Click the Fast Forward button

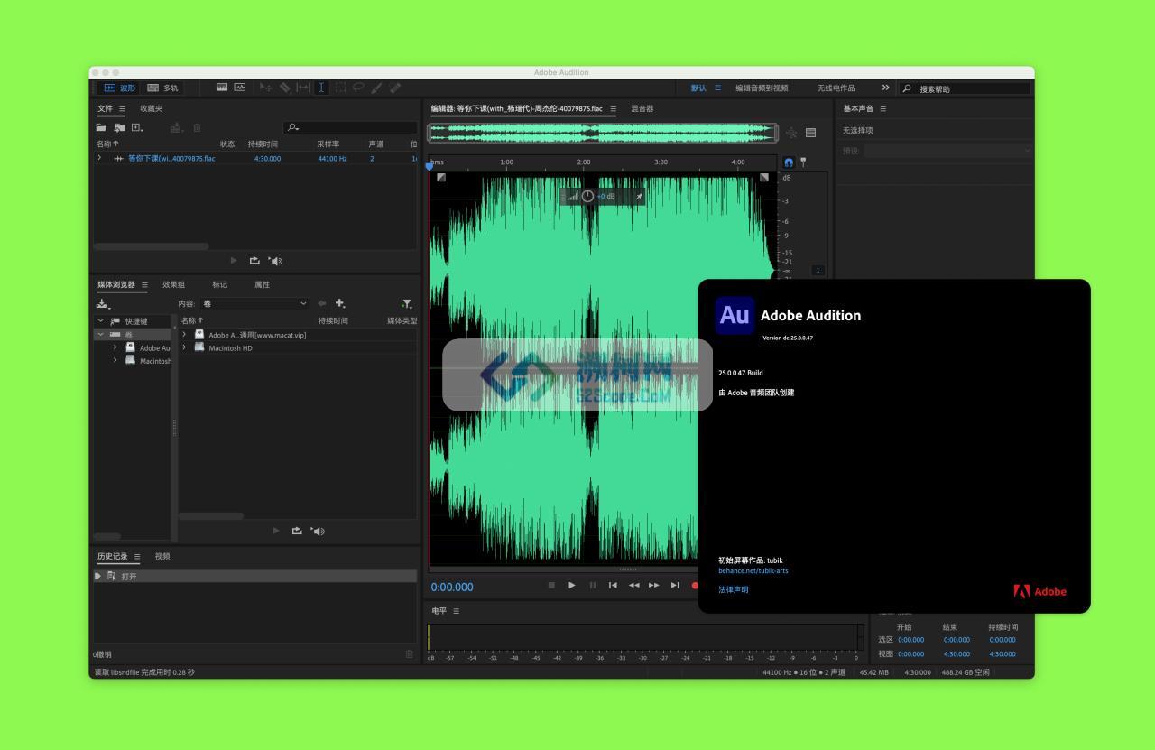pyautogui.click(x=654, y=585)
